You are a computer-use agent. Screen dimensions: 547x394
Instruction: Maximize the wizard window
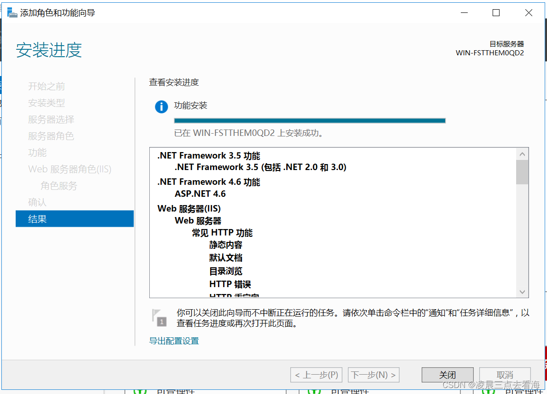tap(496, 13)
